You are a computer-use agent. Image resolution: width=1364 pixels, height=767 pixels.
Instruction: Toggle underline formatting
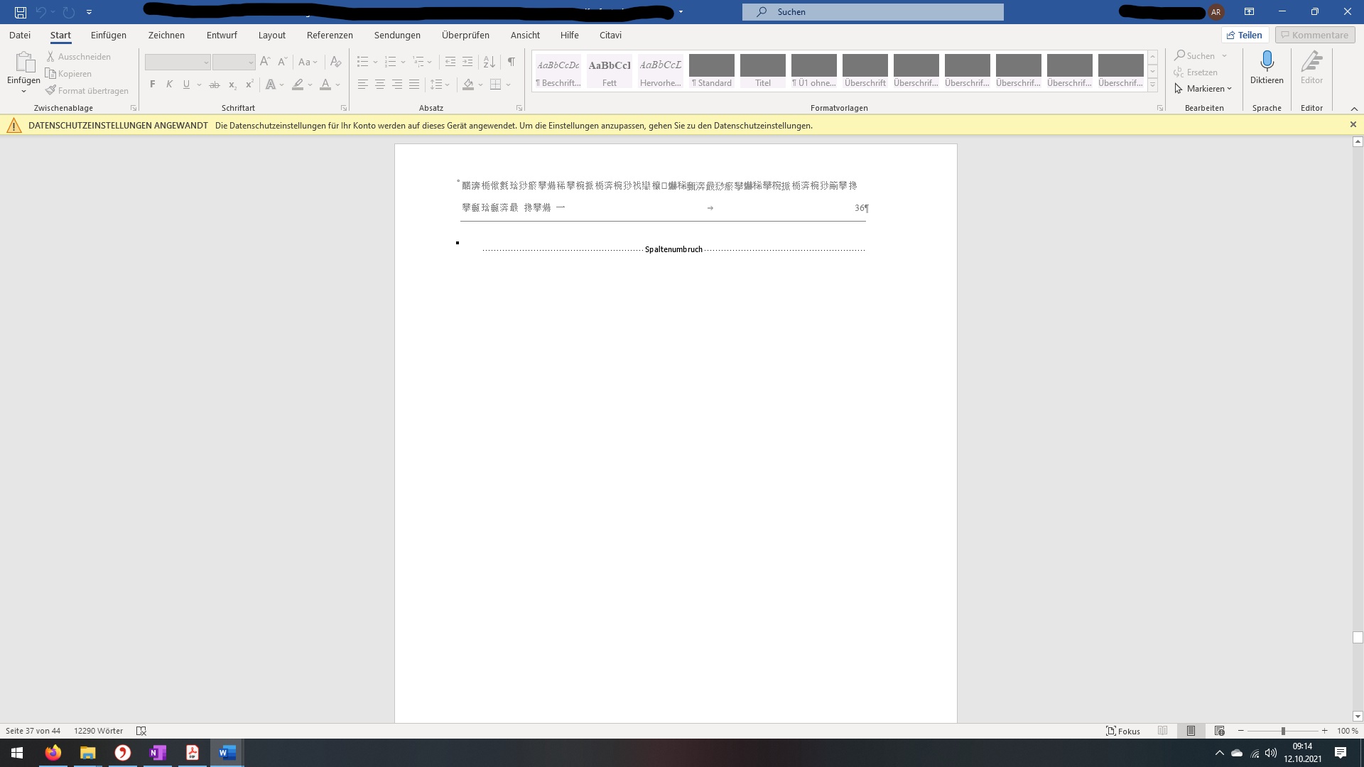click(x=185, y=85)
